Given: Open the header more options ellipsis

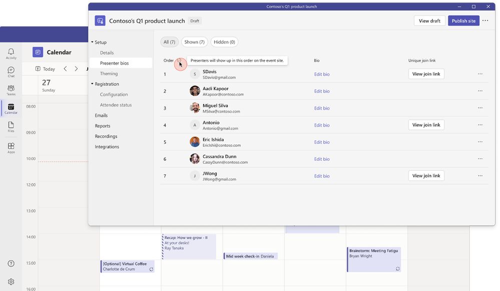Looking at the screenshot, I should 485,21.
